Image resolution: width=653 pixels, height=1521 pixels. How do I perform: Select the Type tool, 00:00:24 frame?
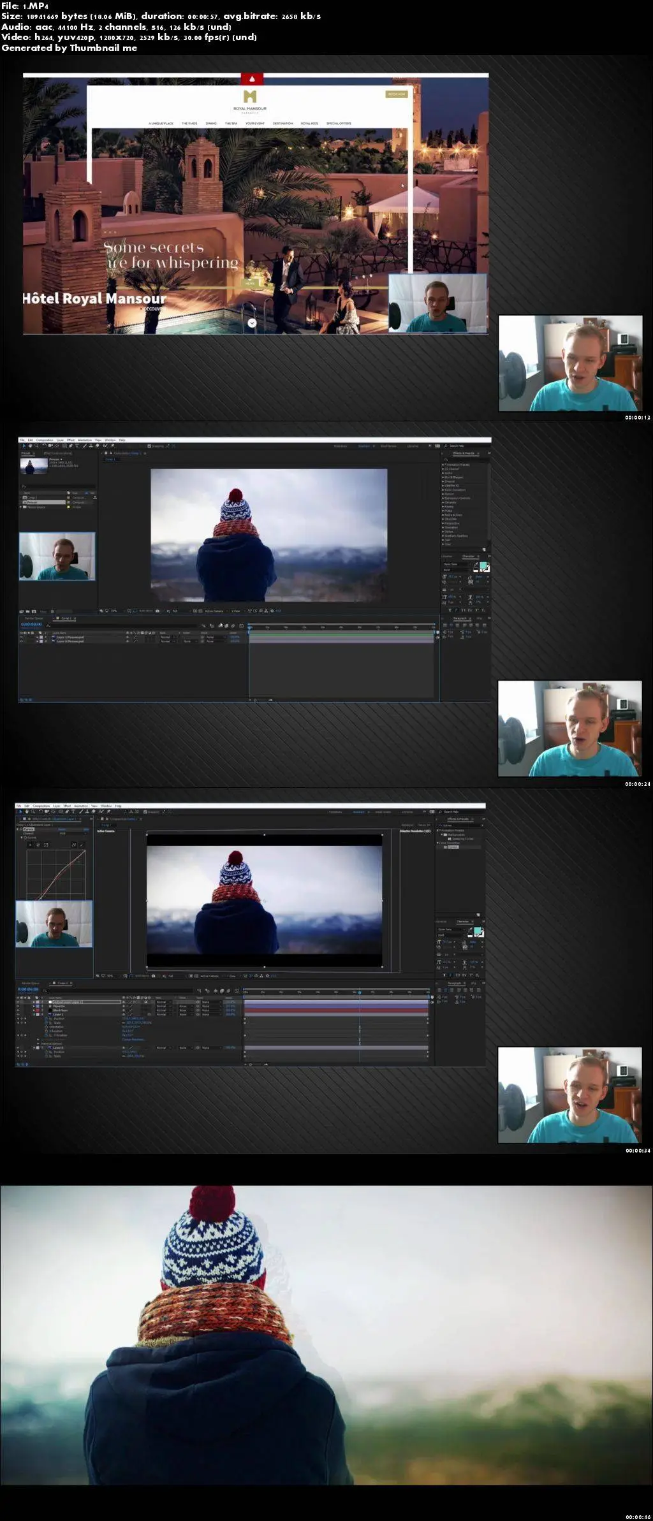77,446
